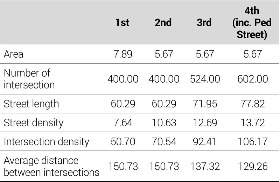Select the Area row label
Image resolution: width=280 pixels, height=182 pixels.
[x=14, y=55]
